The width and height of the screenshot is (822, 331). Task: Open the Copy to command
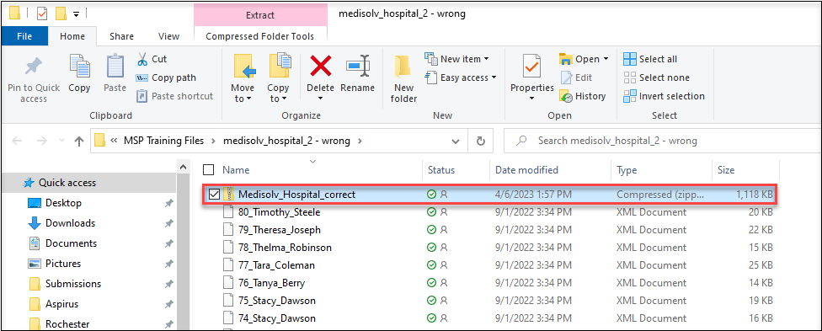[279, 78]
